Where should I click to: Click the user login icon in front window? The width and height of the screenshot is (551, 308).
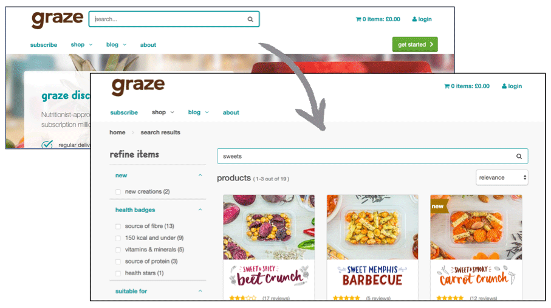[x=504, y=86]
